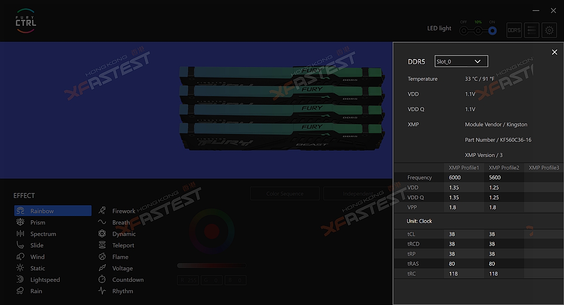Click the tRC row label
This screenshot has width=564, height=305.
point(412,274)
